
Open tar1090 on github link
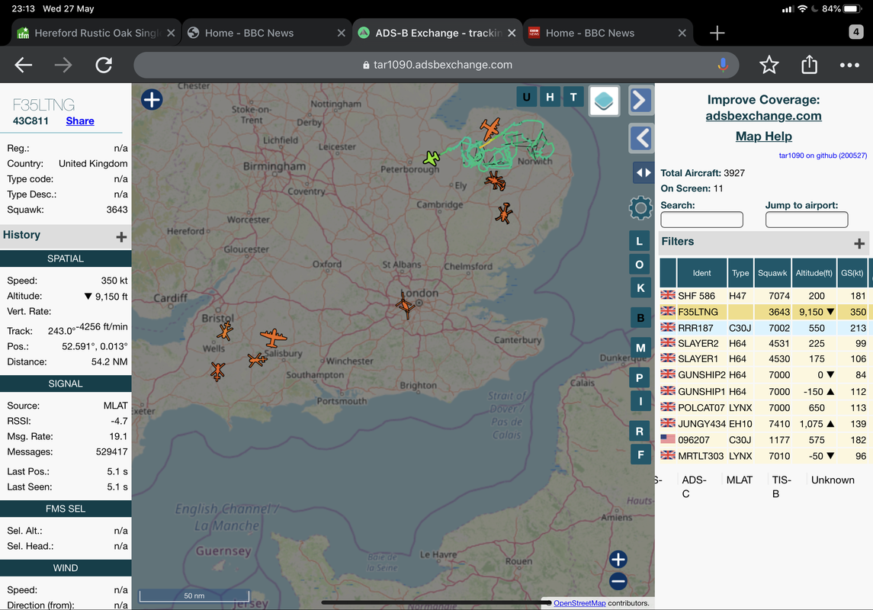click(x=823, y=156)
